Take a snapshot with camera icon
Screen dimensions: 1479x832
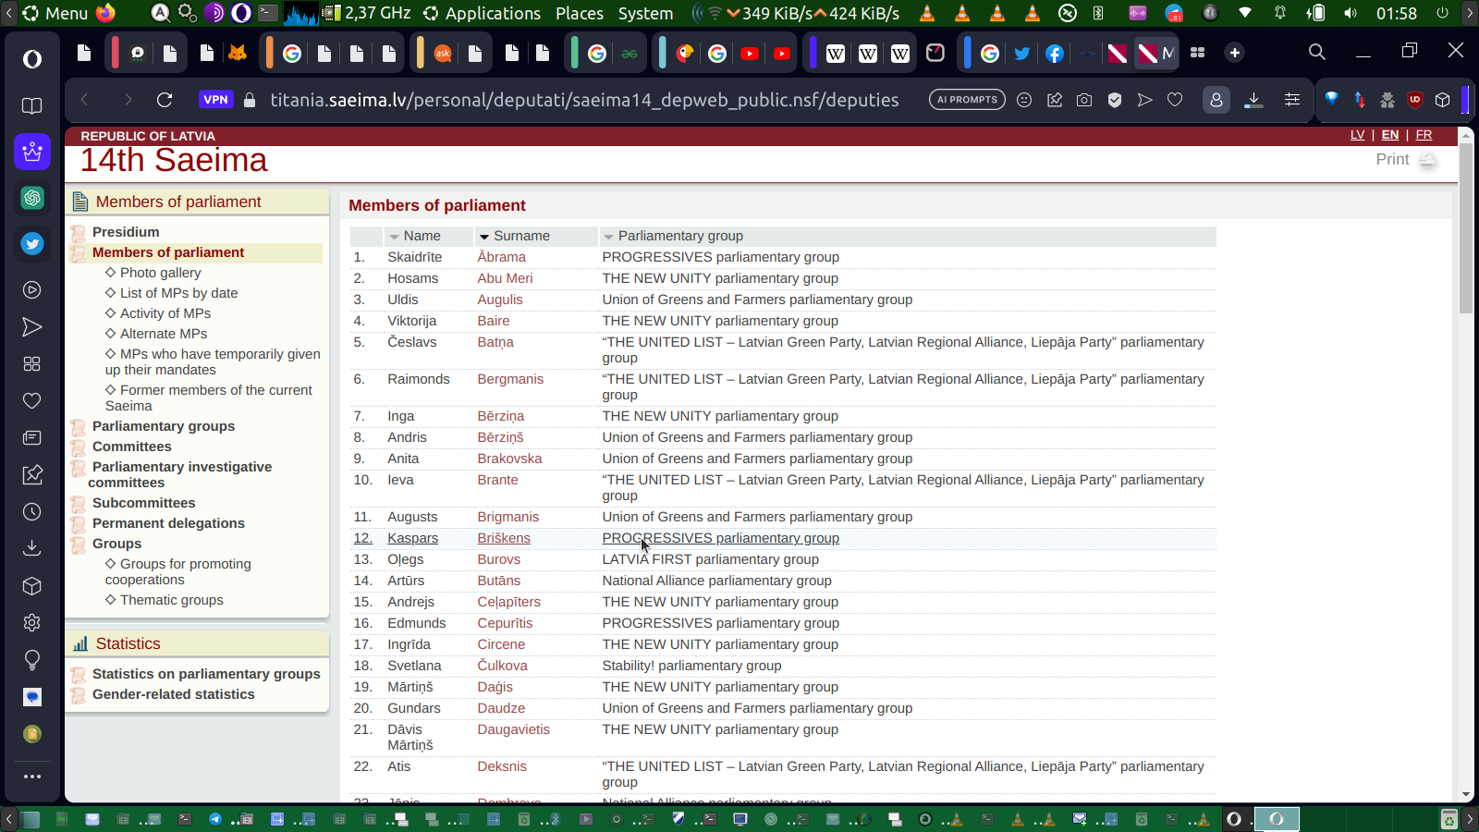point(1084,100)
